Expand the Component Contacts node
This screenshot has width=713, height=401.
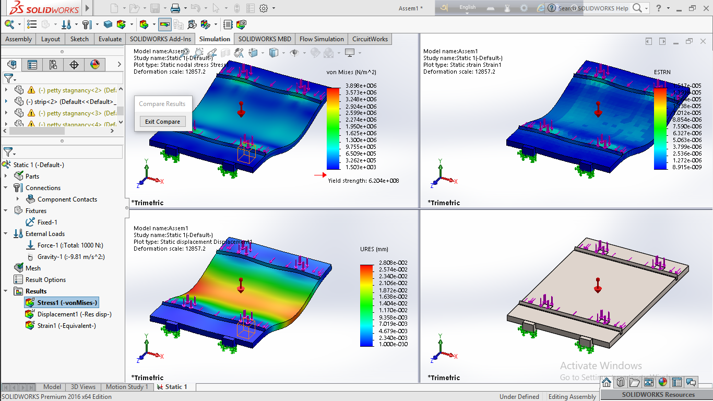pyautogui.click(x=18, y=199)
